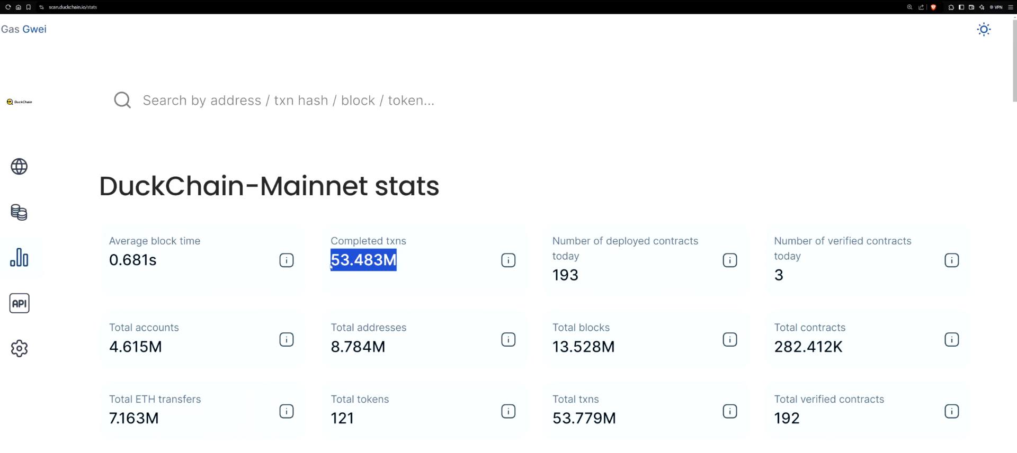Open site settings icon beside URL
Viewport: 1017px width, 453px height.
point(41,7)
